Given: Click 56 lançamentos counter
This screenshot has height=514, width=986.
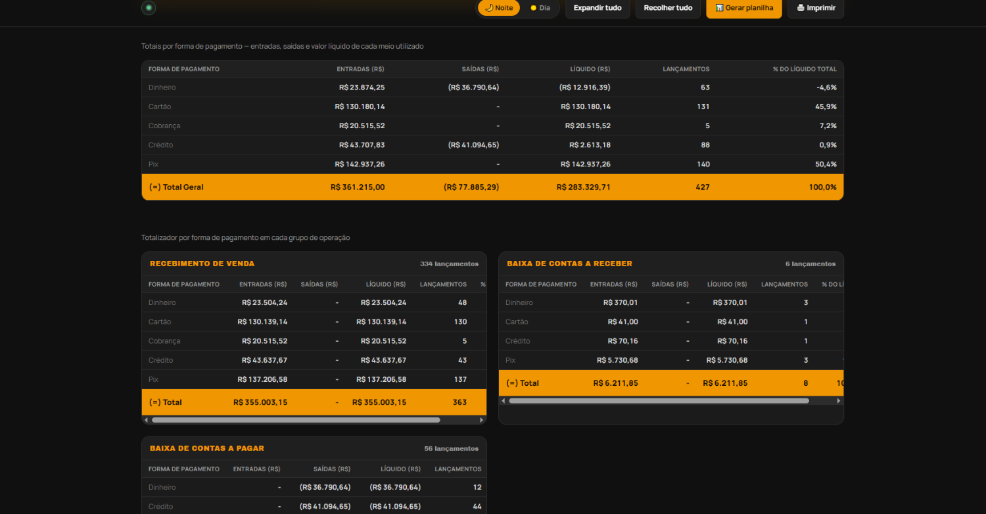Looking at the screenshot, I should tap(452, 448).
